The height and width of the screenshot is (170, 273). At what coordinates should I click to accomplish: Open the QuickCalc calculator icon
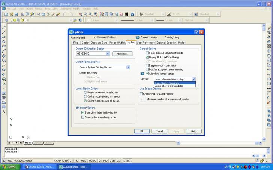coord(126,14)
